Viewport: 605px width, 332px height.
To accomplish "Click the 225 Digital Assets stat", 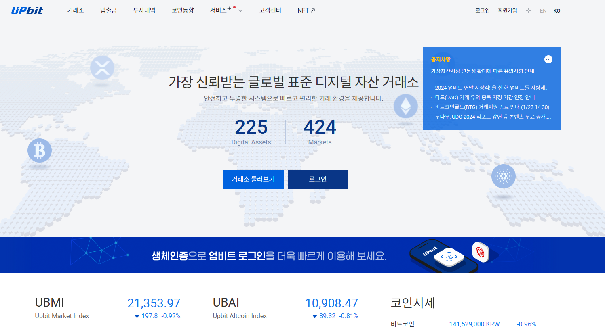I will (x=251, y=132).
